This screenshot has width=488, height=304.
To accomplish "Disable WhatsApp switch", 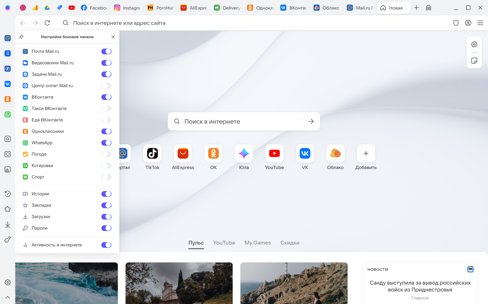I will (106, 143).
